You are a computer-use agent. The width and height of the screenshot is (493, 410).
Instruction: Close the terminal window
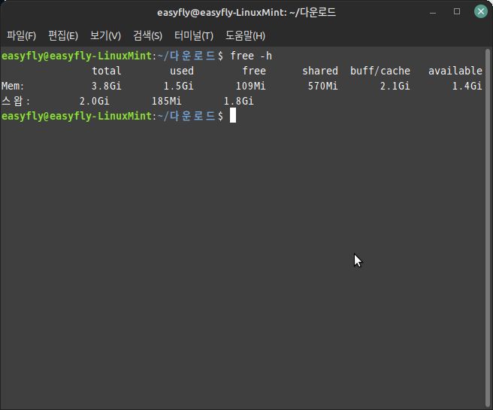[481, 11]
